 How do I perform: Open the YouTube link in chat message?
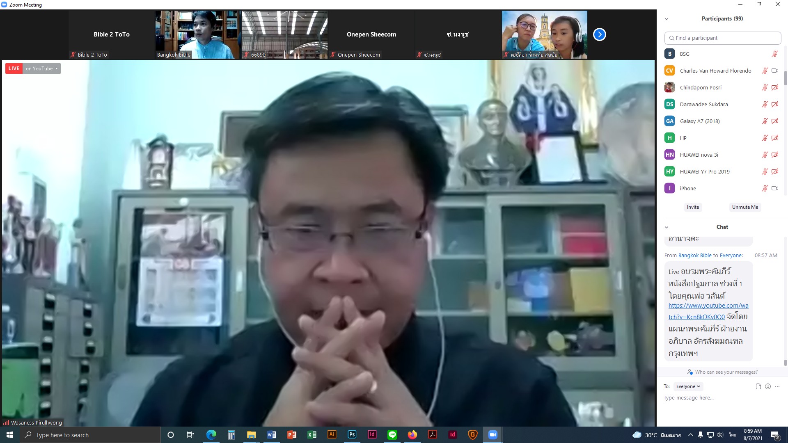click(x=708, y=311)
